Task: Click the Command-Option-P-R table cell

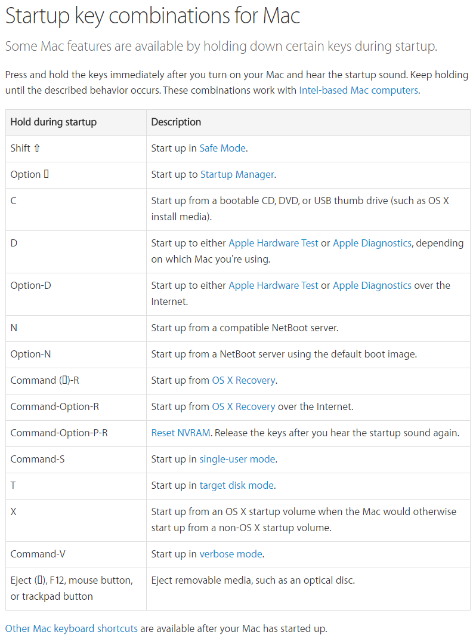Action: click(59, 433)
